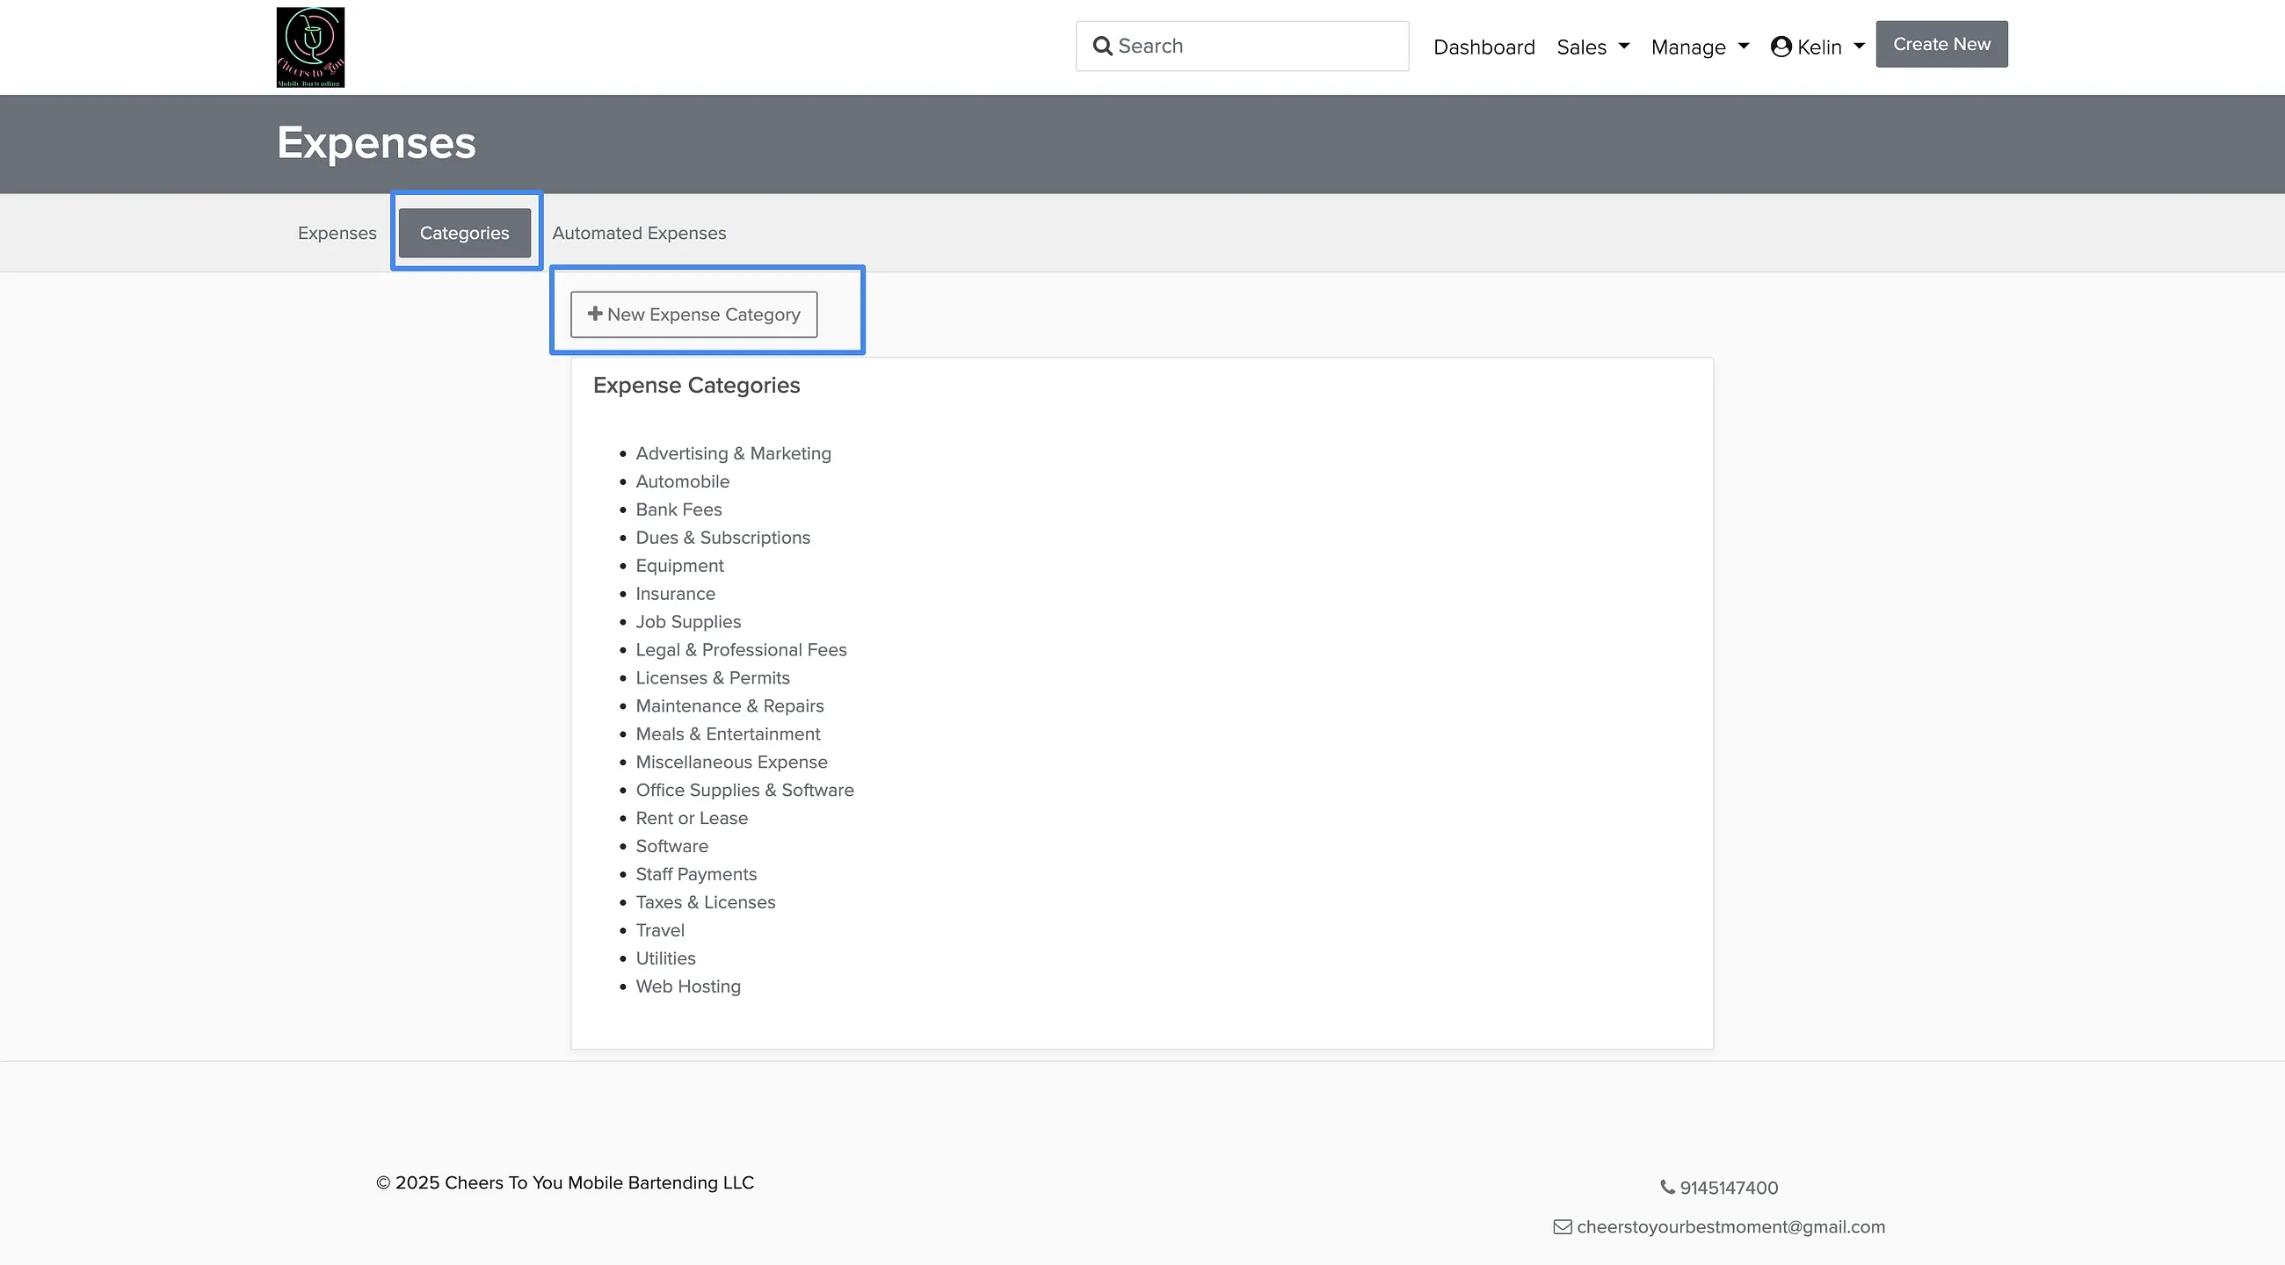Click Legal & Professional Fees category
Screen dimensions: 2285x1265
point(742,650)
